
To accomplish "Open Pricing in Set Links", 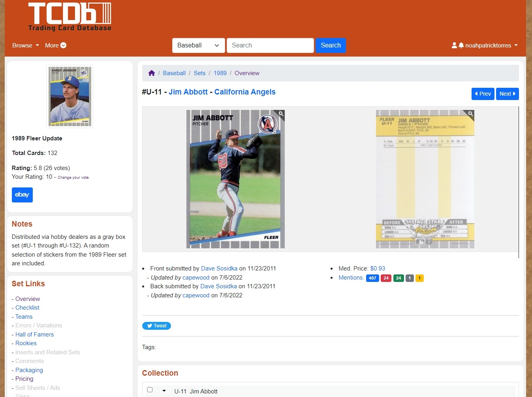I will [24, 379].
